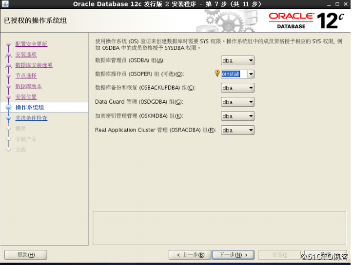Maximize the installer window

coord(337,4)
